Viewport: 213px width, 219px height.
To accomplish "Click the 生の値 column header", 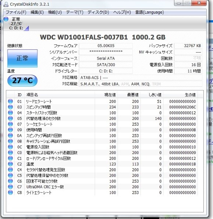I will pos(180,95).
